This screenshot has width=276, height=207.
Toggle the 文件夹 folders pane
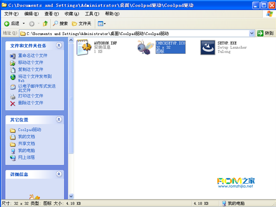click(81, 24)
